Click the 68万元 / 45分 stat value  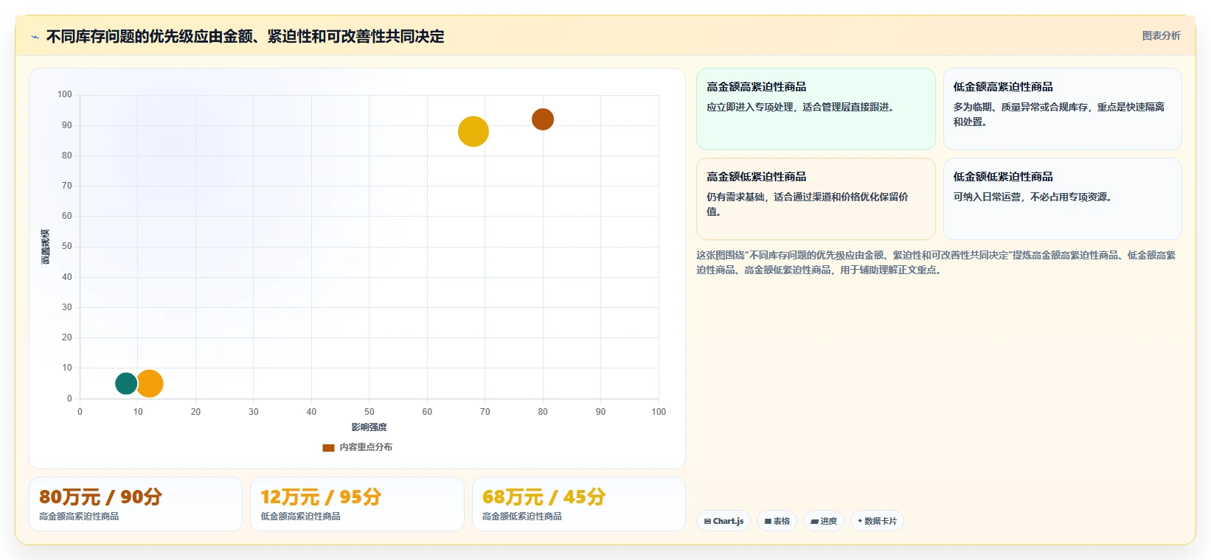tap(544, 497)
